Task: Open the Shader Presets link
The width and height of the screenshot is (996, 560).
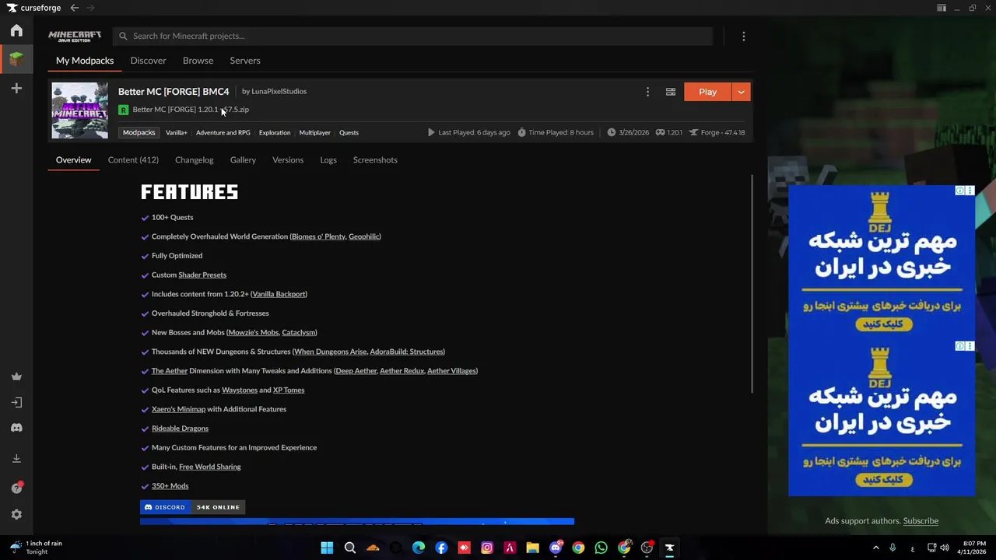Action: (202, 275)
